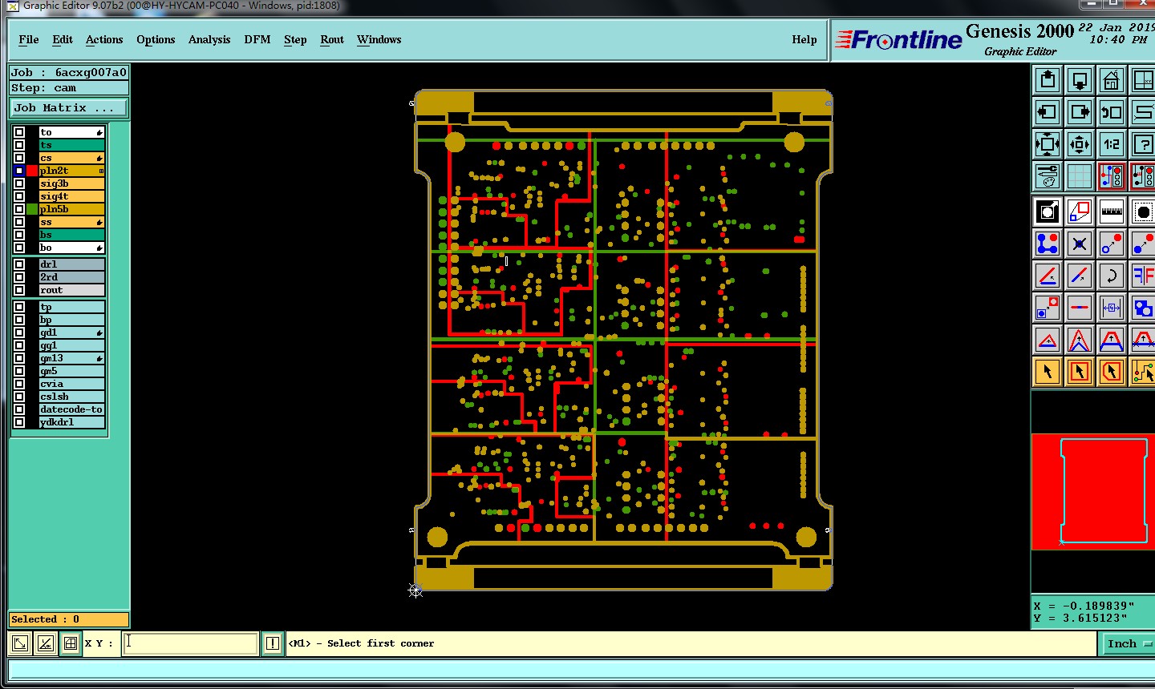Click the previous view (undo zoom) icon
This screenshot has width=1155, height=689.
pos(1111,112)
